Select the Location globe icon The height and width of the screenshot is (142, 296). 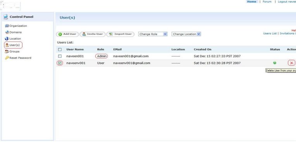7,39
